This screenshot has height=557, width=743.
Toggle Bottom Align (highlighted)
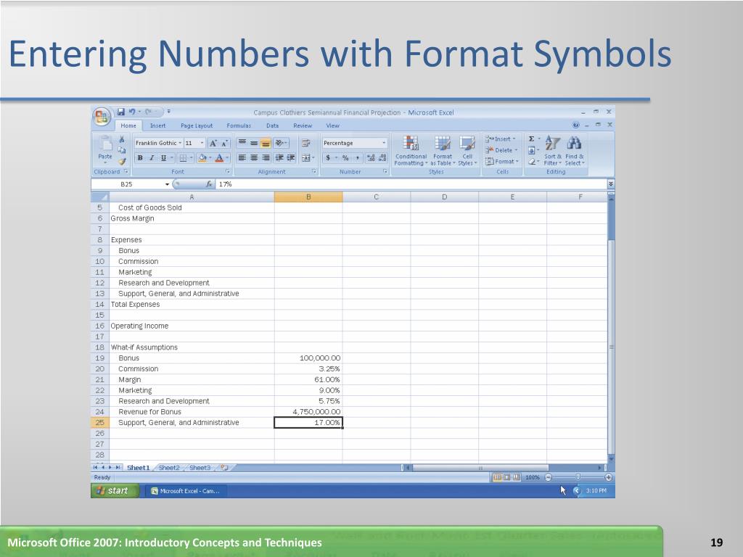(x=266, y=143)
